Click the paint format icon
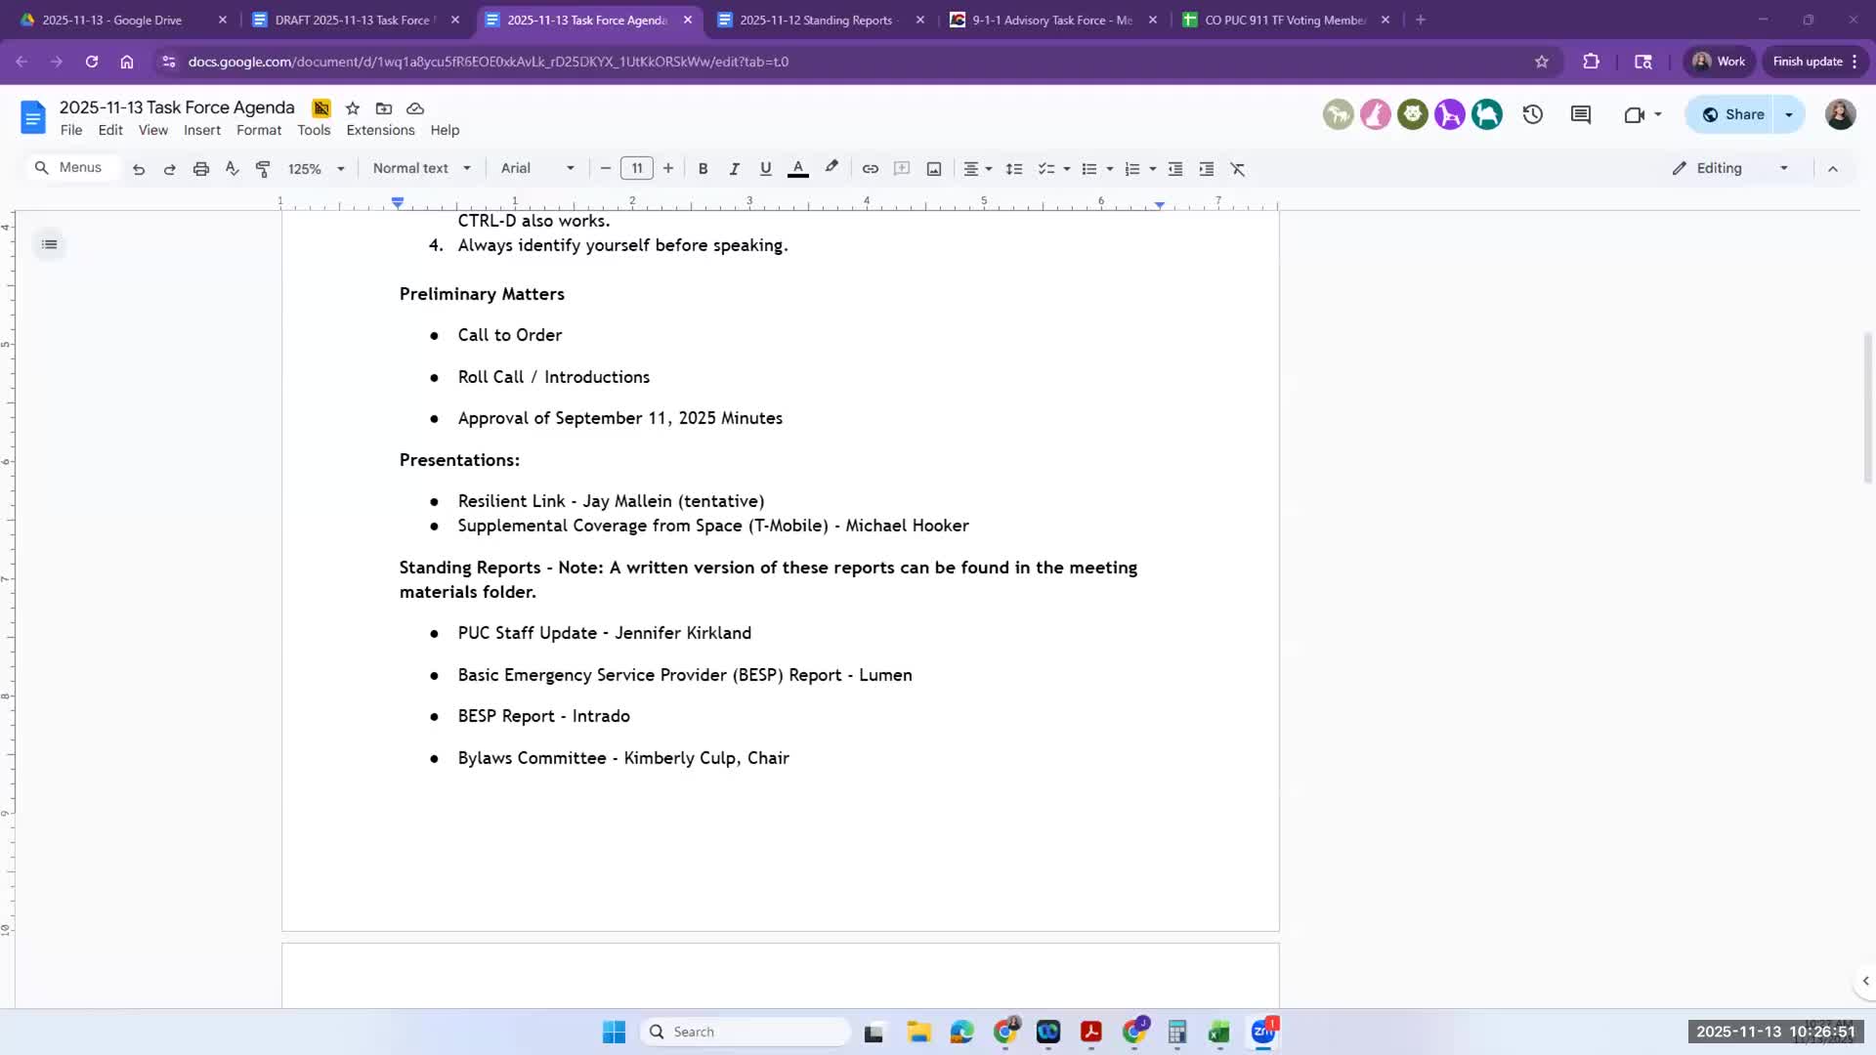The height and width of the screenshot is (1055, 1876). coord(263,169)
